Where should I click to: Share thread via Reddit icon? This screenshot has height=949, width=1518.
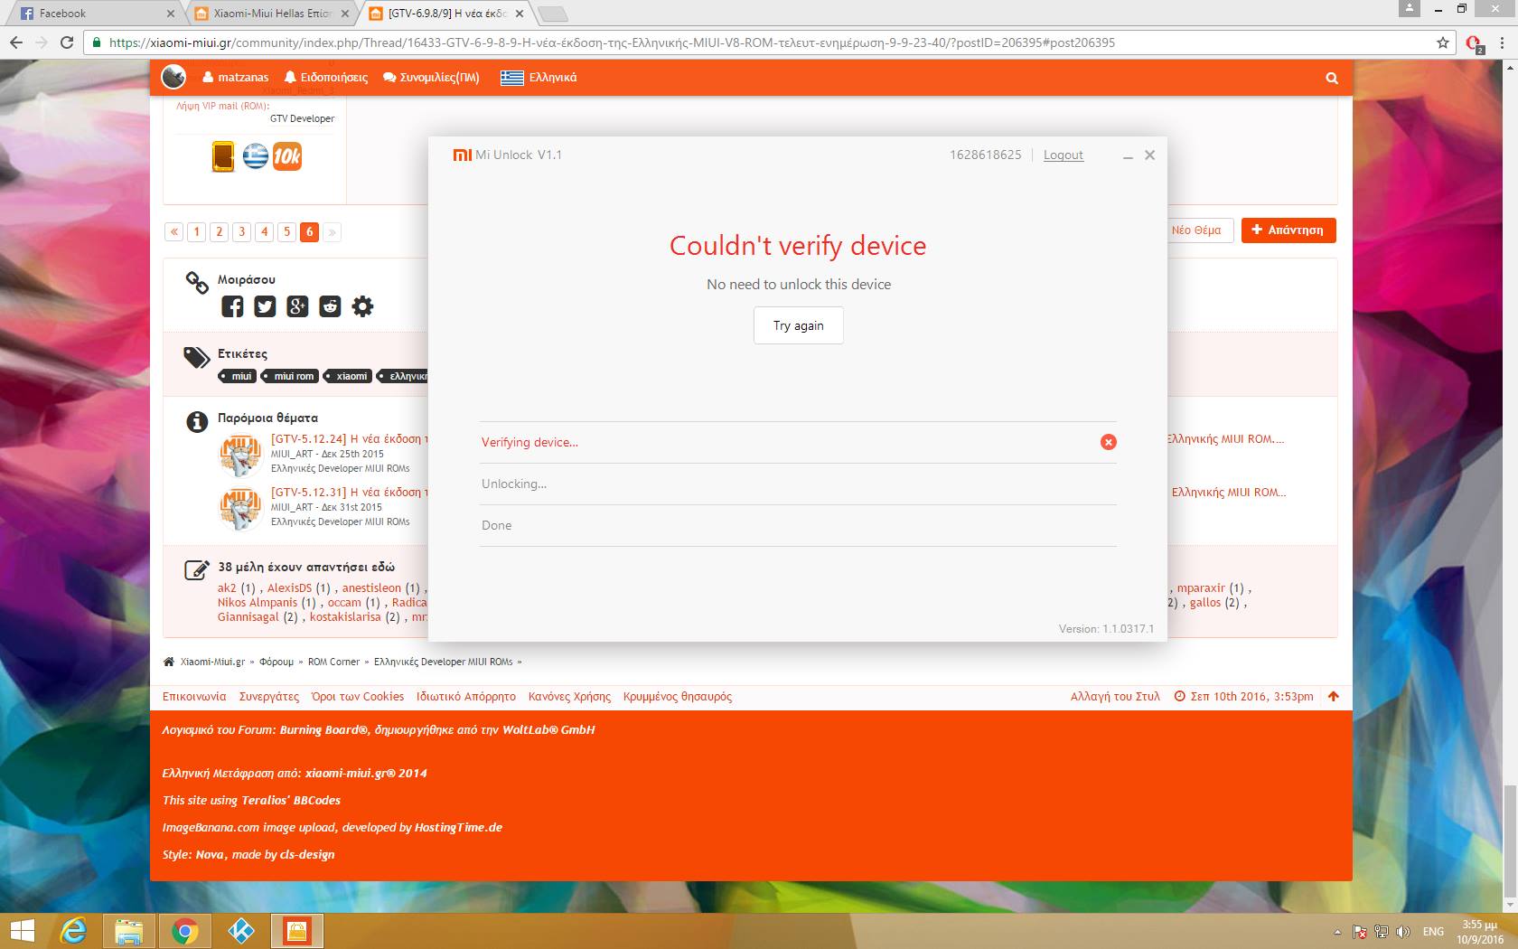tap(330, 306)
